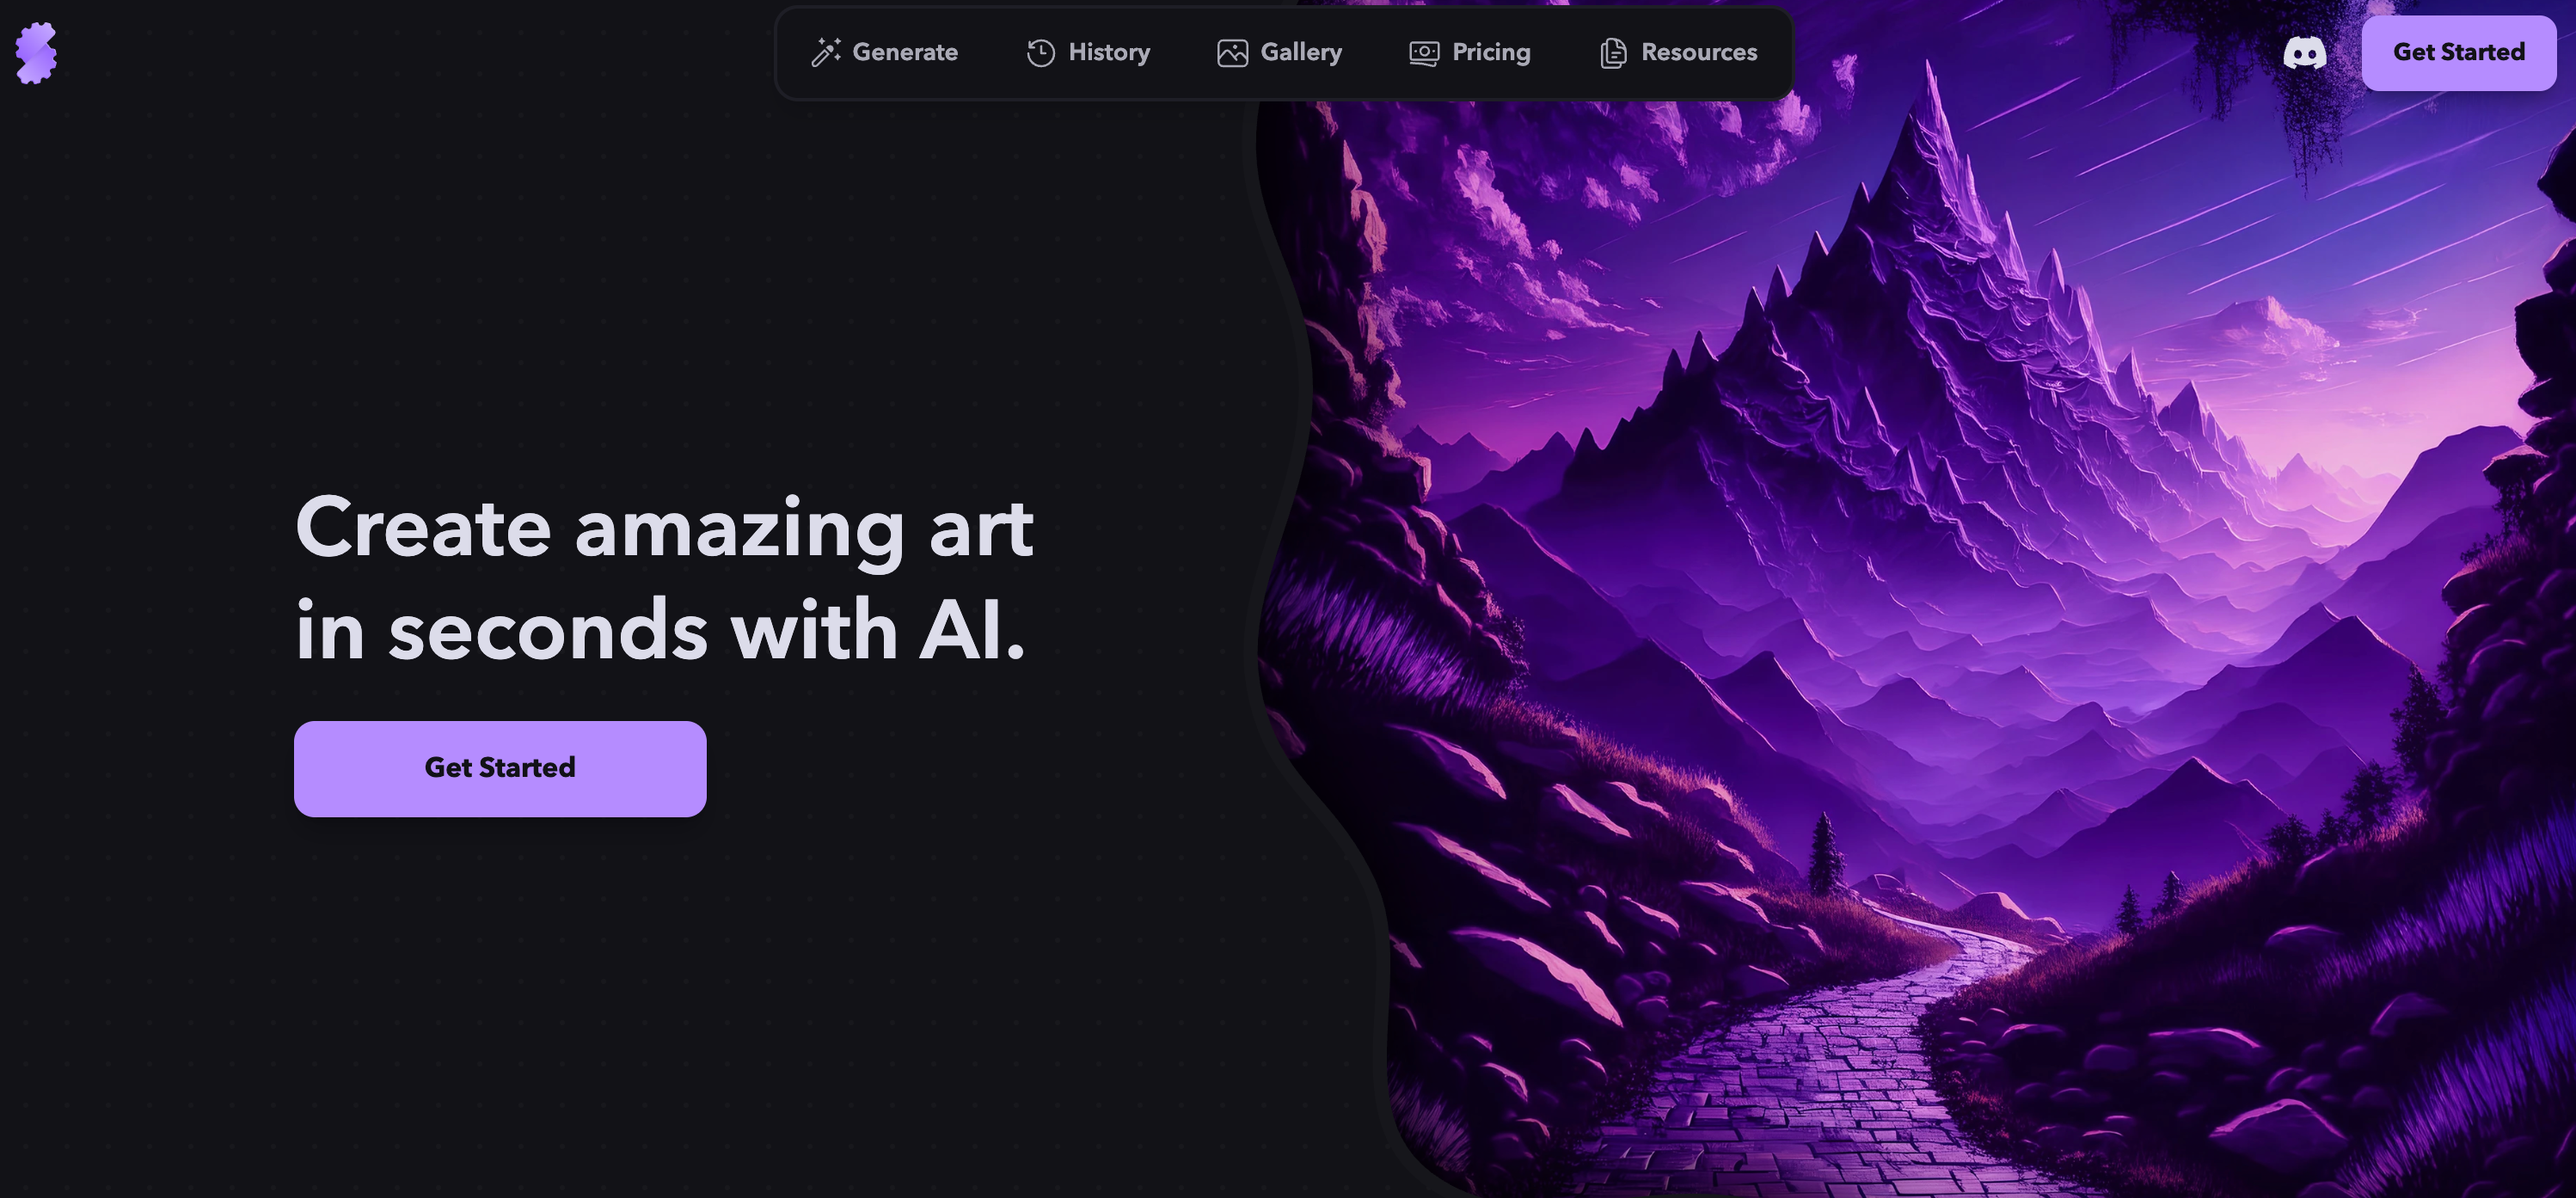Open the Resources text link
The image size is (2576, 1198).
(x=1699, y=52)
